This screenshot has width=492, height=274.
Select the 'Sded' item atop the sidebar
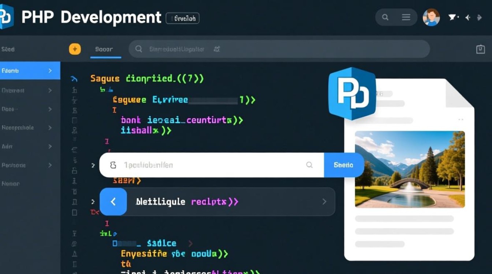8,49
